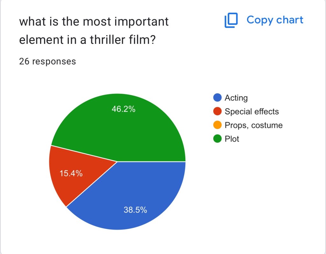Click the blue Acting legend dot
Viewport: 326px width, 254px height.
[217, 98]
